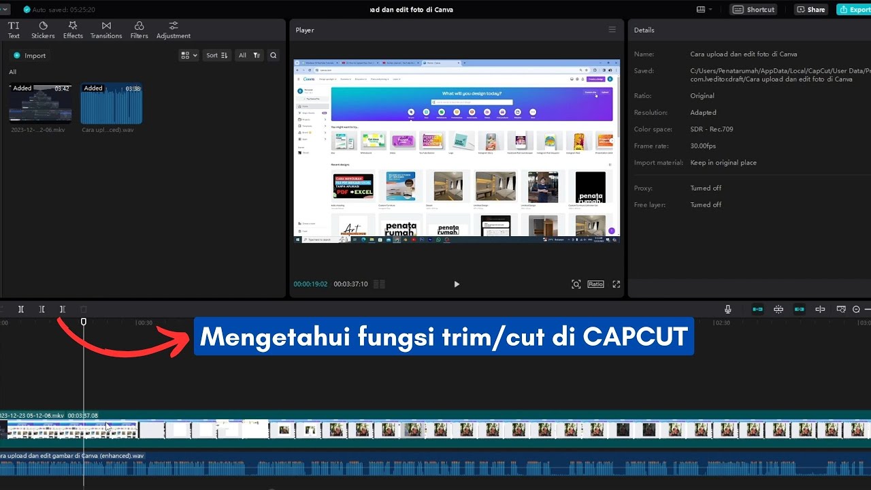Click the Proxy Turned off value
The width and height of the screenshot is (871, 490).
(706, 188)
